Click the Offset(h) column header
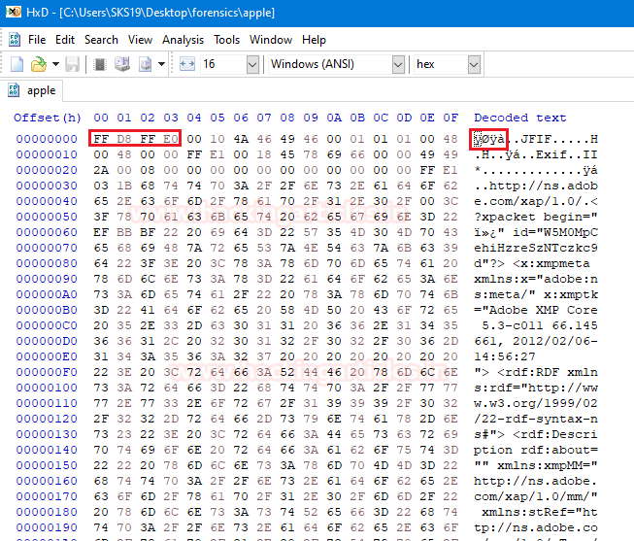The width and height of the screenshot is (634, 541). point(48,118)
